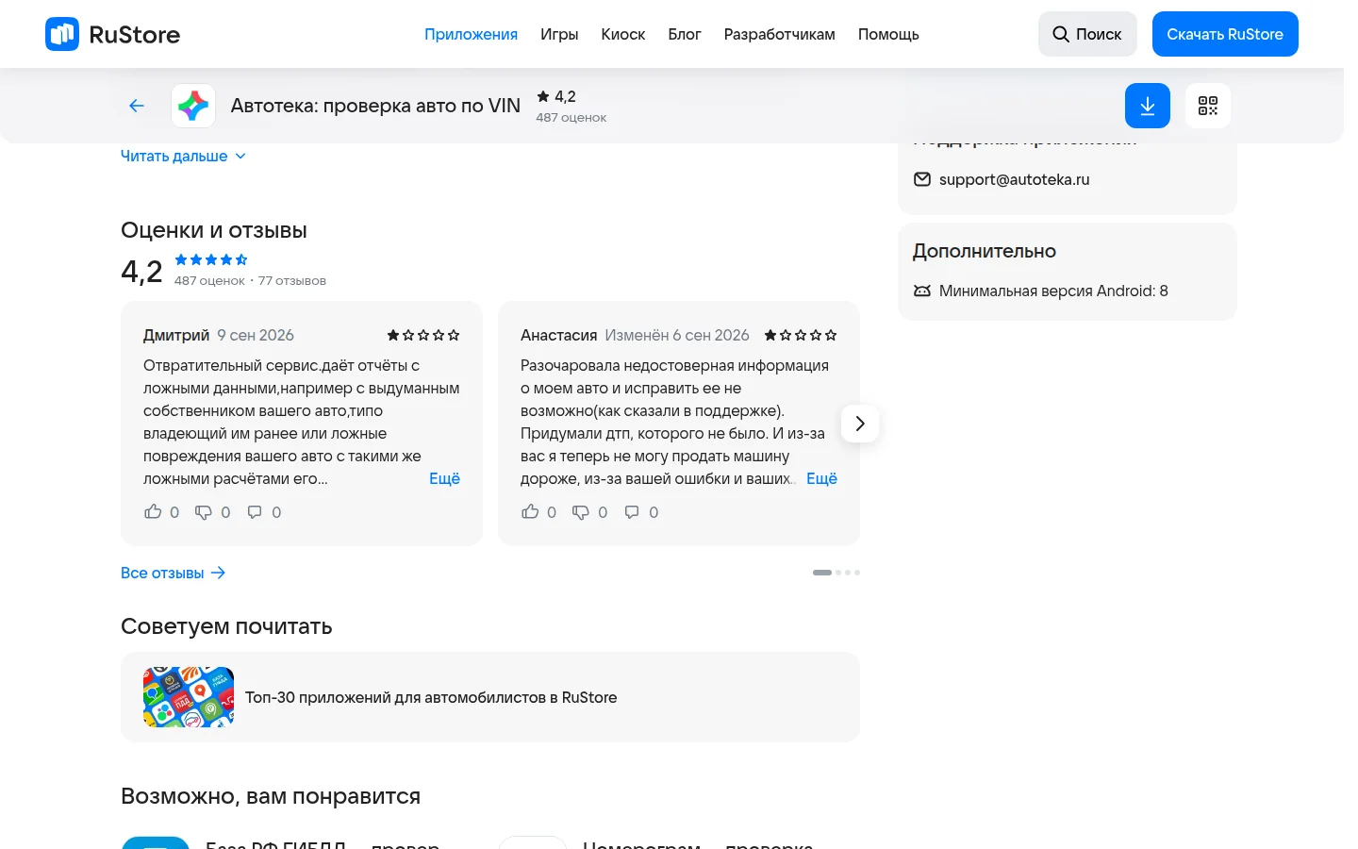Click the 77 отзывов count text
Viewport: 1358px width, 849px height.
point(292,280)
